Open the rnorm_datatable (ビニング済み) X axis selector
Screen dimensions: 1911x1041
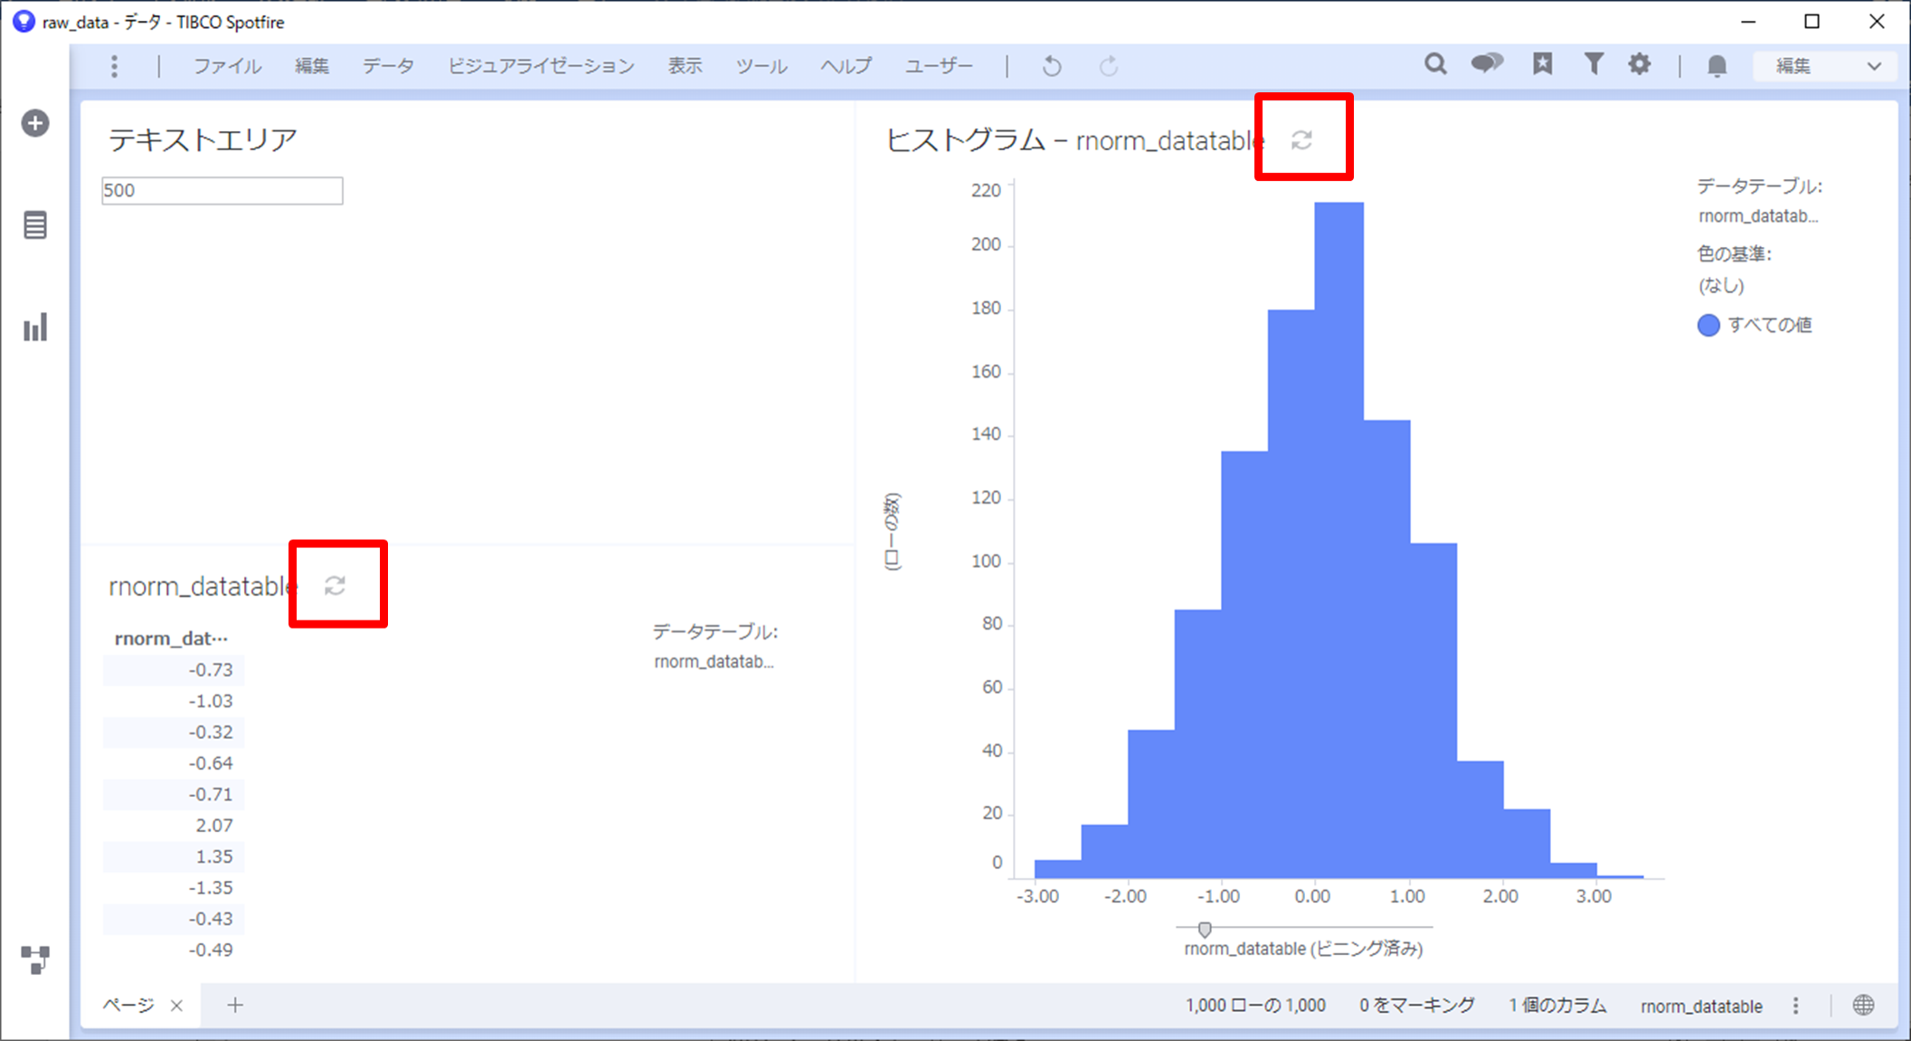pos(1303,949)
